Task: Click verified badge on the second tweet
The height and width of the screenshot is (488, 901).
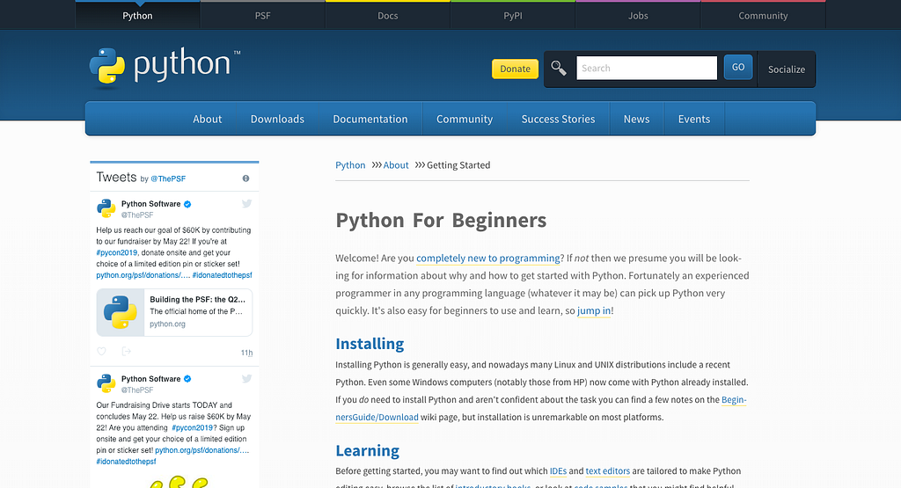Action: (x=187, y=379)
